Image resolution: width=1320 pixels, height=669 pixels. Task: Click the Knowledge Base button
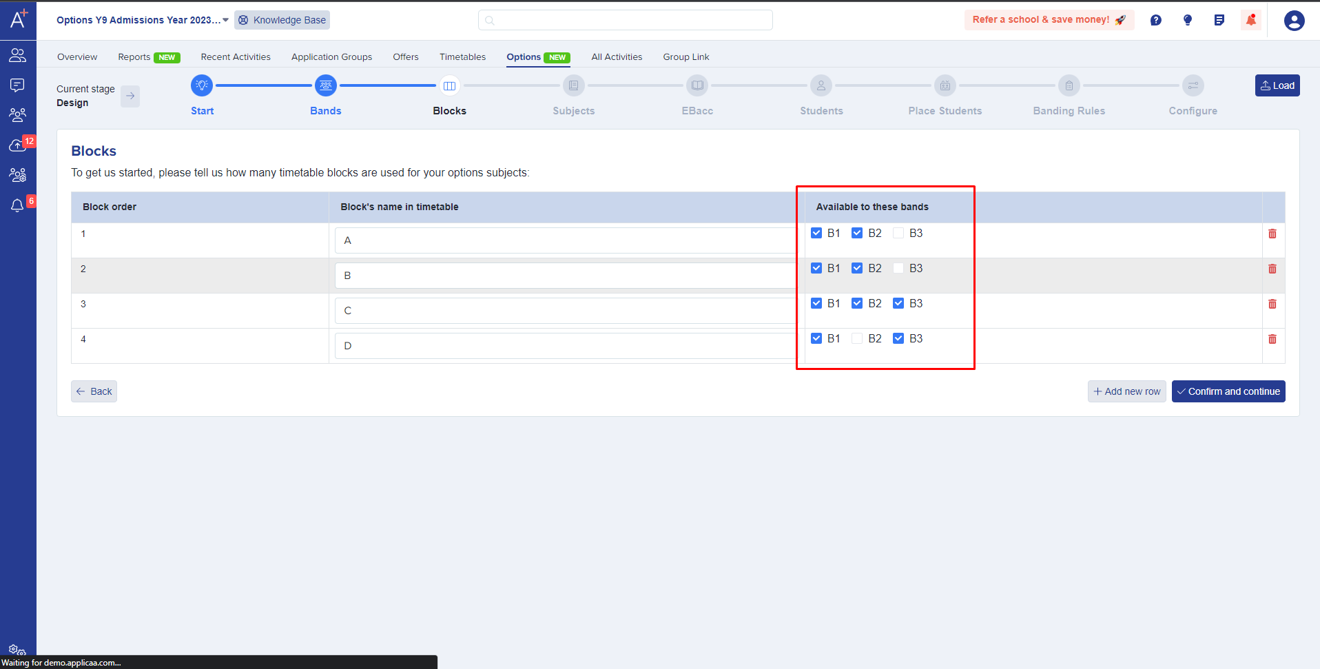click(282, 20)
